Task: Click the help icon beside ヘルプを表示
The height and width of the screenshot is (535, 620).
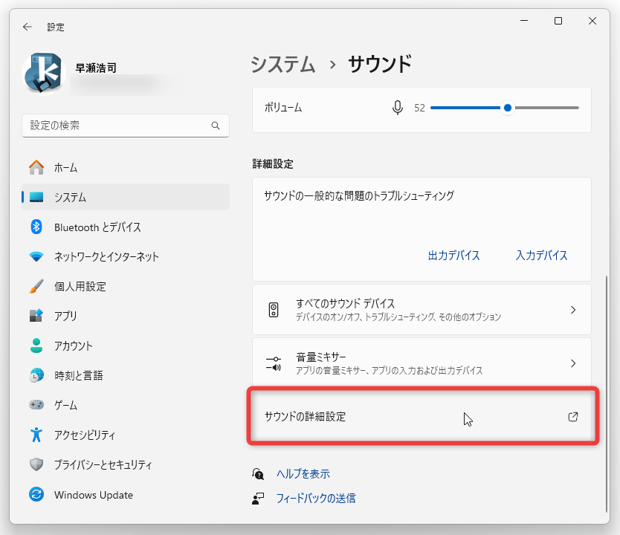Action: pyautogui.click(x=258, y=474)
